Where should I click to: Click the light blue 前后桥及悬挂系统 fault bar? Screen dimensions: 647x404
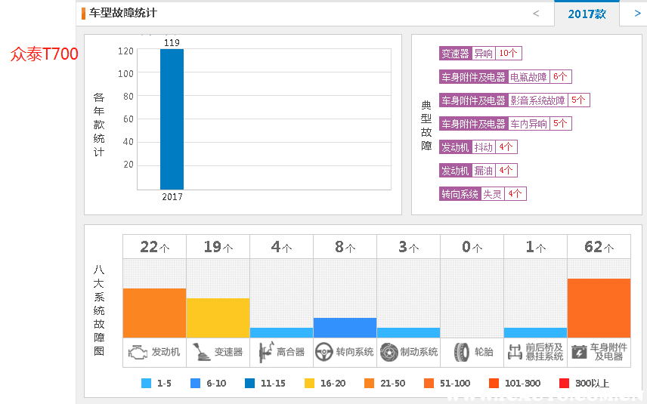tap(536, 333)
